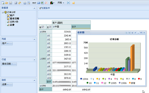Expand month 3 row
Image resolution: width=149 pixels, height=93 pixels.
click(48, 43)
